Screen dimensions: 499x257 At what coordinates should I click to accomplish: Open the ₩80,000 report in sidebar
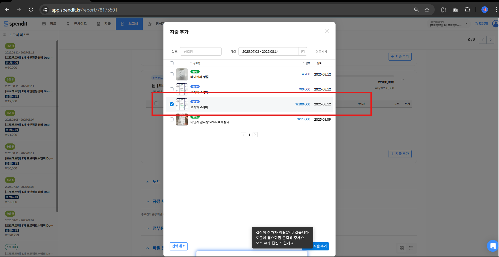(x=29, y=157)
